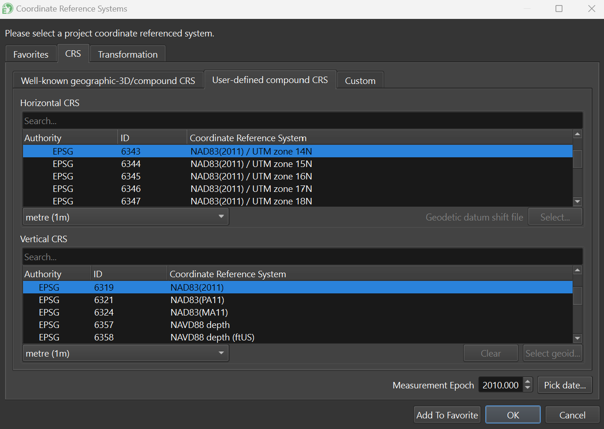Choose NAD83(2011) / UTM zone 17N entry
The height and width of the screenshot is (429, 604).
point(251,189)
